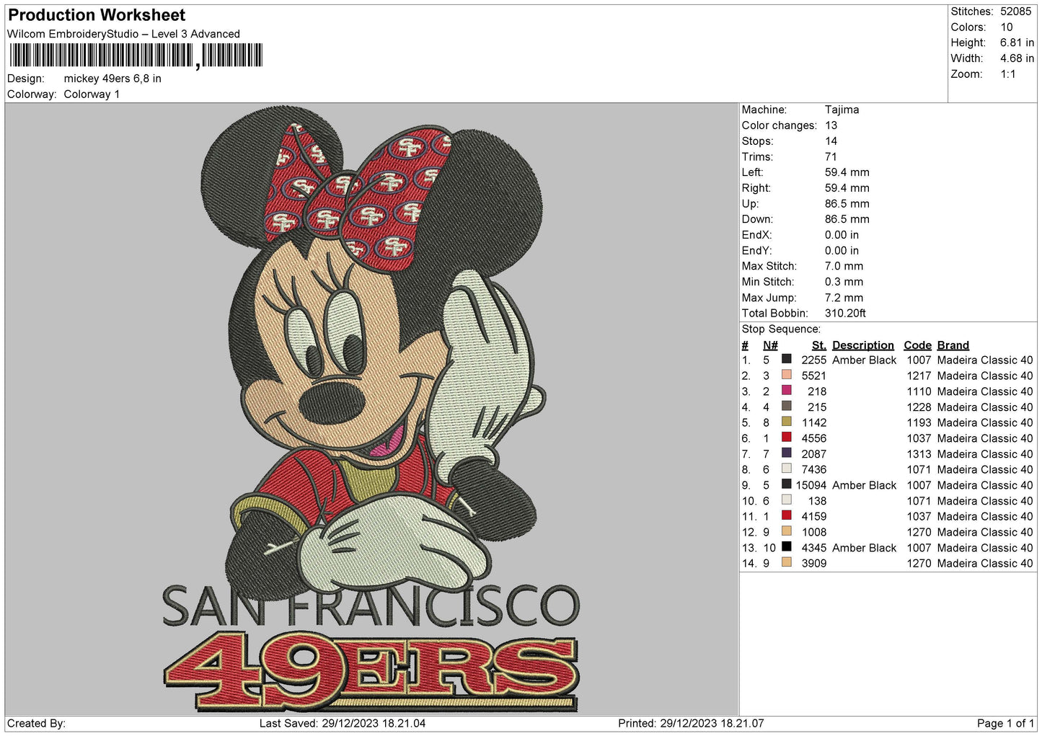Click the 'Description' column header

point(863,345)
